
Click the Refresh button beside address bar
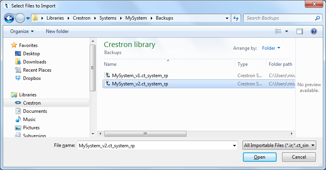236,18
